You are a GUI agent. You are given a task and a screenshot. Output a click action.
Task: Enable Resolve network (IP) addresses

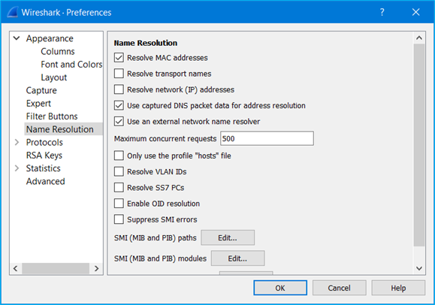(x=119, y=89)
